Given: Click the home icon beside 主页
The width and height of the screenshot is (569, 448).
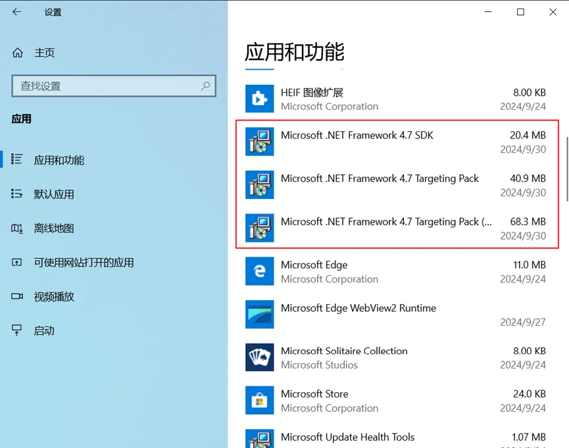Looking at the screenshot, I should click(x=17, y=53).
